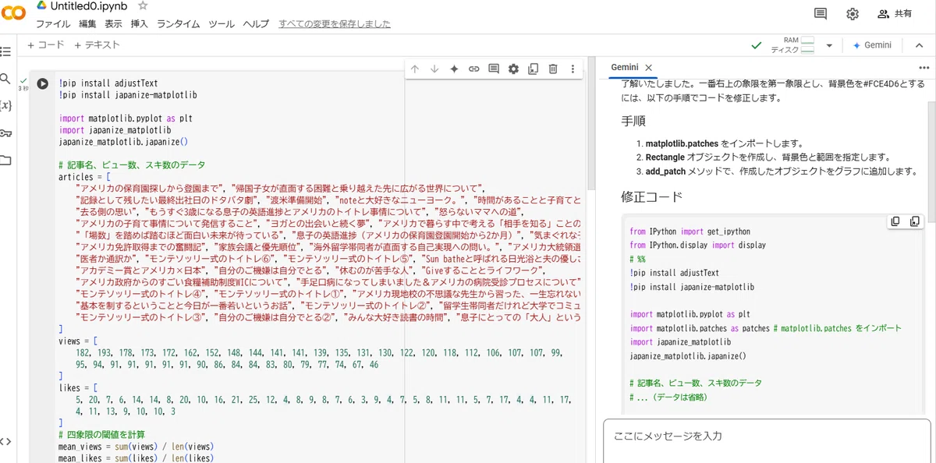Open Colab settings gear in header

click(x=853, y=13)
